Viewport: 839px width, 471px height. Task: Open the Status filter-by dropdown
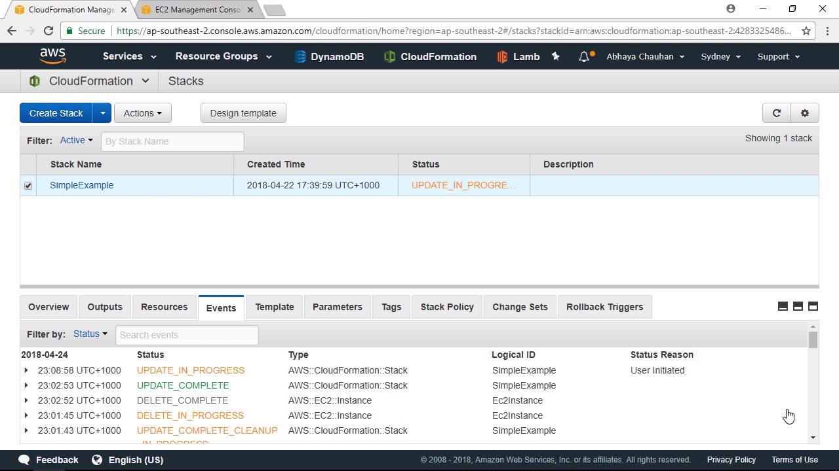(x=90, y=334)
